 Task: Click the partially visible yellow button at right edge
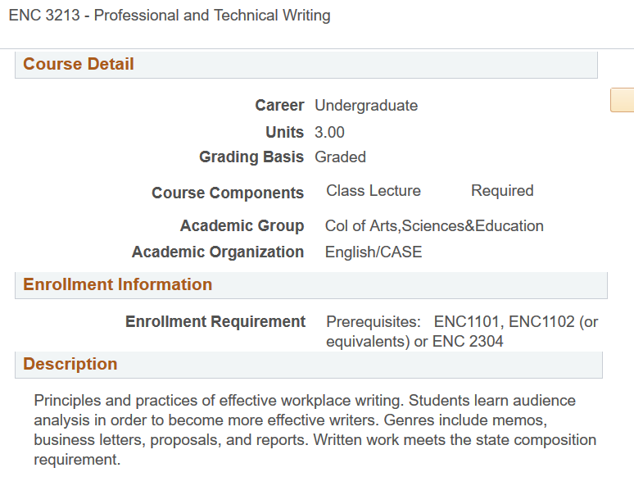[623, 99]
